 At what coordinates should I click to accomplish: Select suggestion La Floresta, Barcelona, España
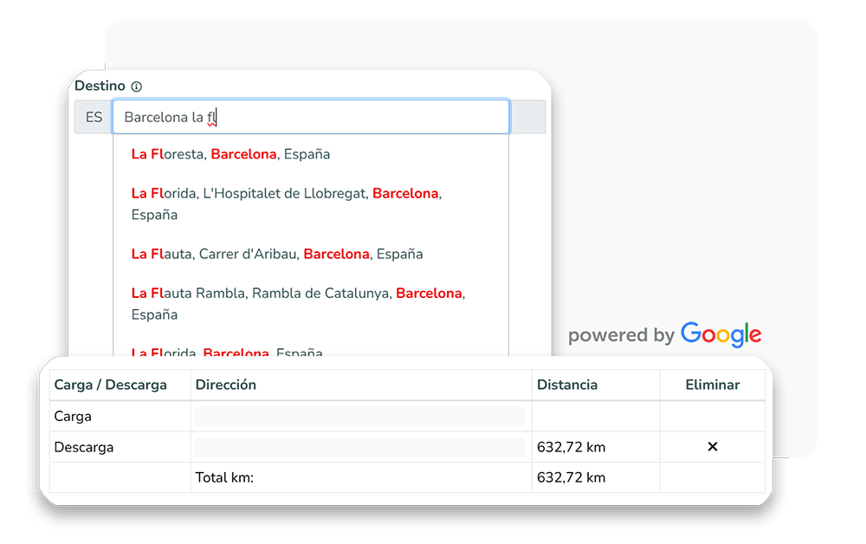[x=231, y=154]
